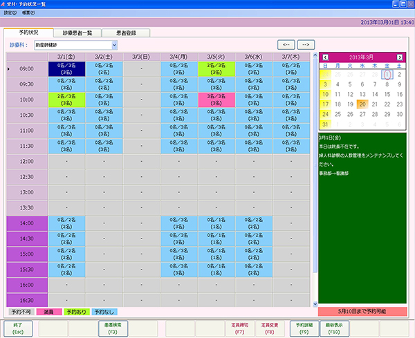The image size is (415, 338).
Task: Click the 予約詳細 (F9) button
Action: coord(304,328)
